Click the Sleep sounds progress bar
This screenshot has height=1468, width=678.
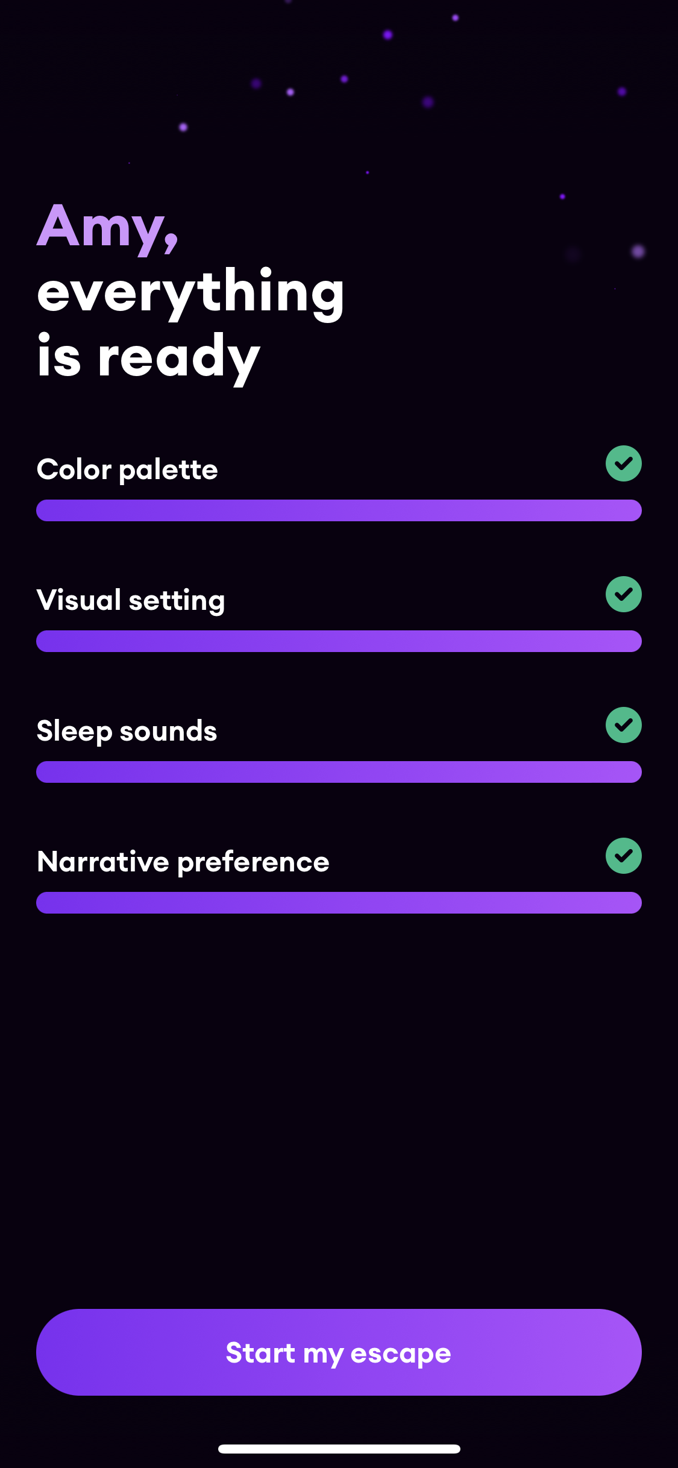click(339, 772)
